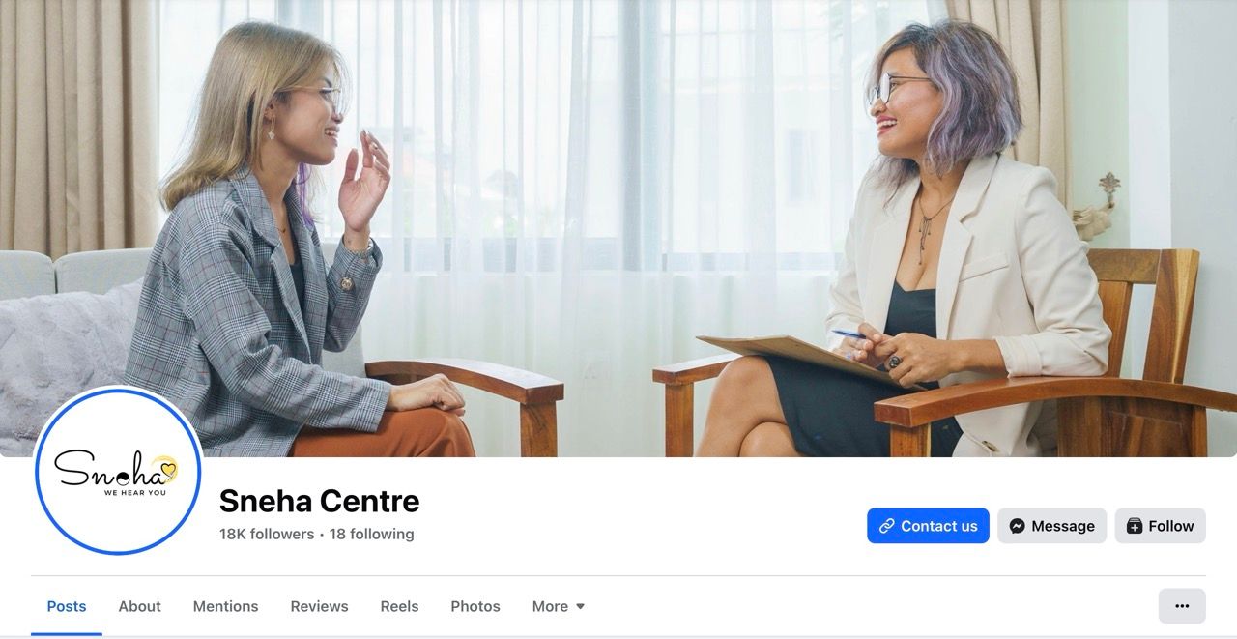Open the 18K followers list
This screenshot has height=639, width=1237.
click(x=267, y=534)
